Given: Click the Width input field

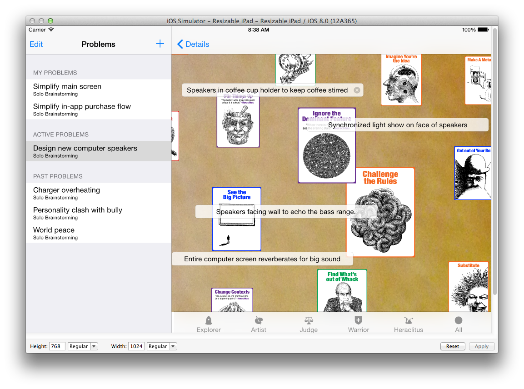Looking at the screenshot, I should (136, 346).
